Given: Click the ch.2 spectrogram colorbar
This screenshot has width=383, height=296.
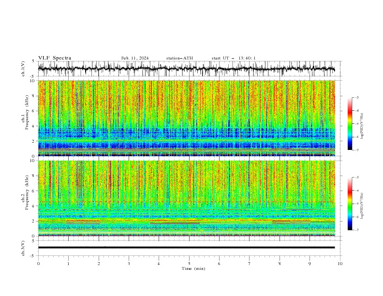Looking at the screenshot, I should point(350,204).
